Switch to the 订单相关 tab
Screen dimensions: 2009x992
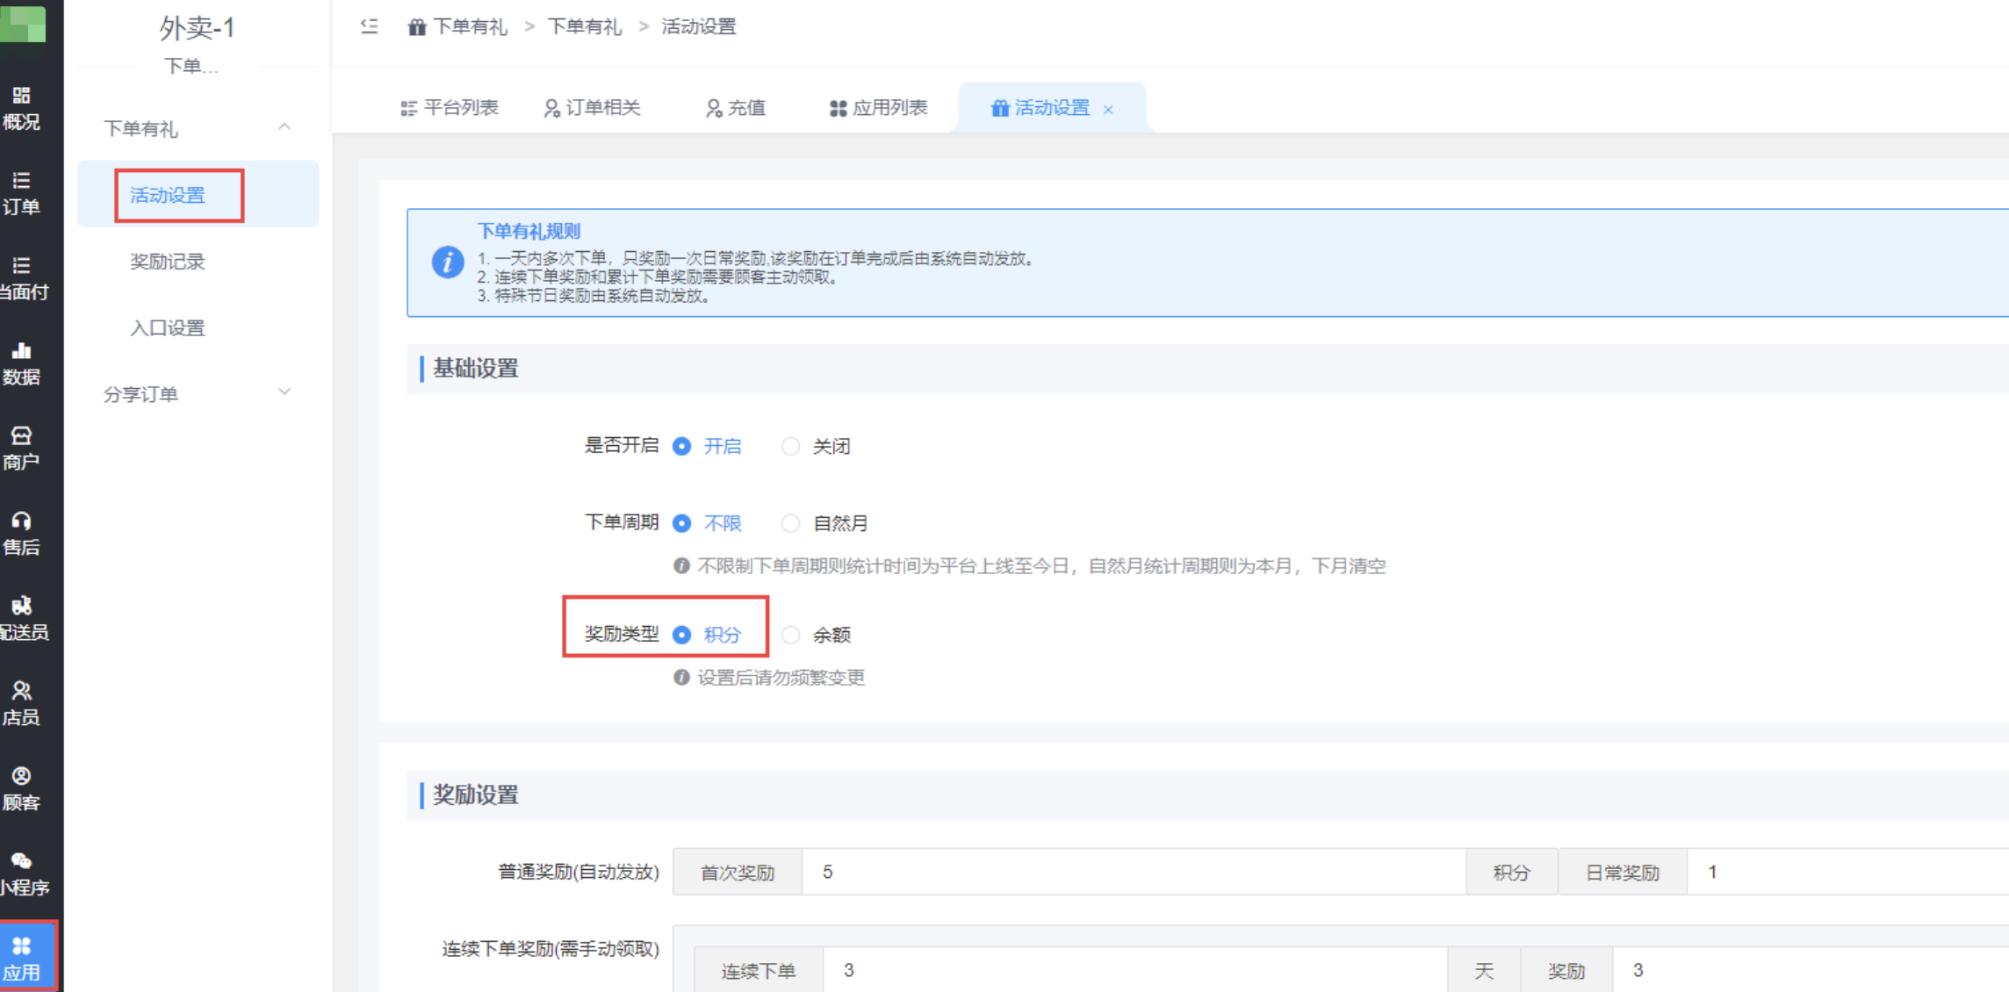[x=593, y=108]
